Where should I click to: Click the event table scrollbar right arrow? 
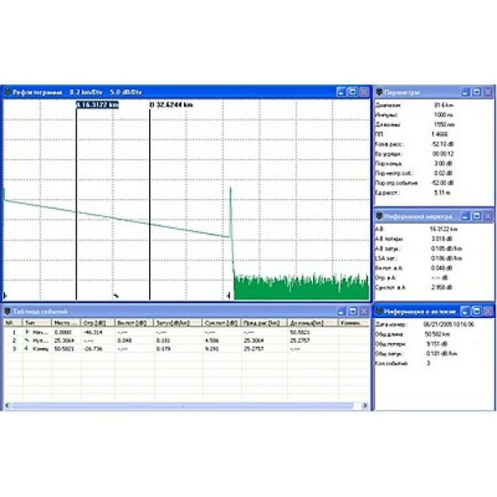click(365, 405)
